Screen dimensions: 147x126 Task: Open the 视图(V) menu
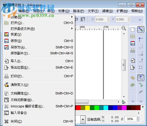(x=39, y=11)
